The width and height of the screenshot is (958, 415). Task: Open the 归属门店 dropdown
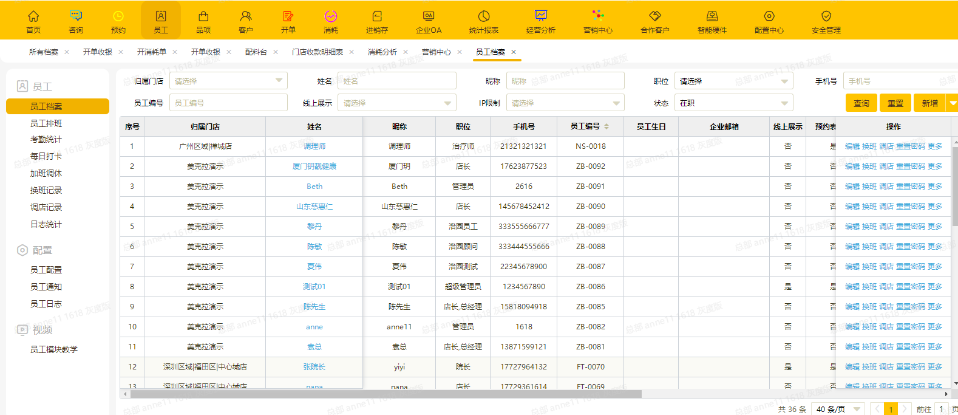[x=228, y=81]
